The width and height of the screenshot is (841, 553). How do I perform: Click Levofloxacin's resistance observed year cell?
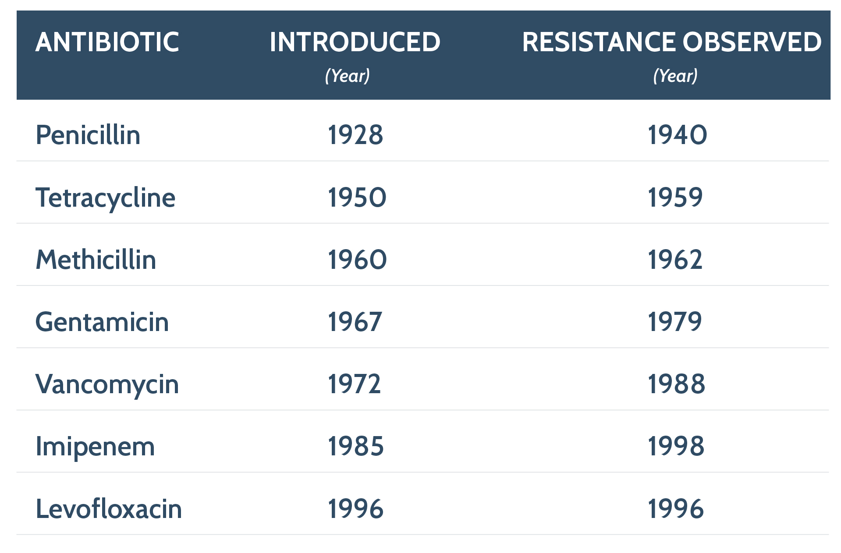point(676,509)
